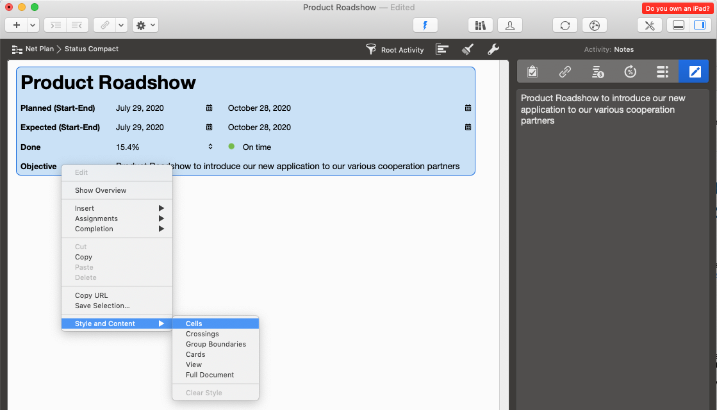
Task: Open the chain link inspector tab
Action: click(x=565, y=72)
